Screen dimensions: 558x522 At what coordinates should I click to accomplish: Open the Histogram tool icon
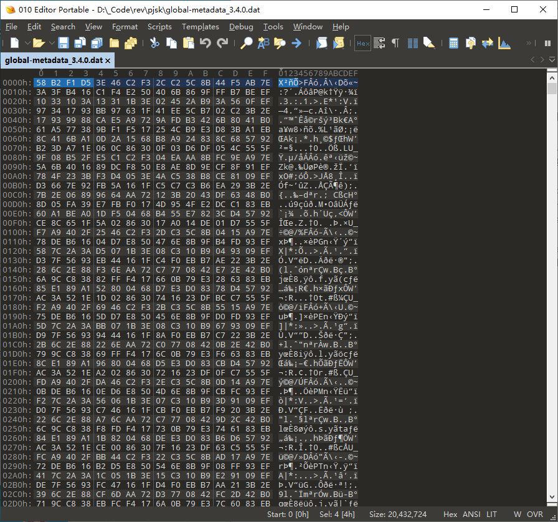click(504, 43)
